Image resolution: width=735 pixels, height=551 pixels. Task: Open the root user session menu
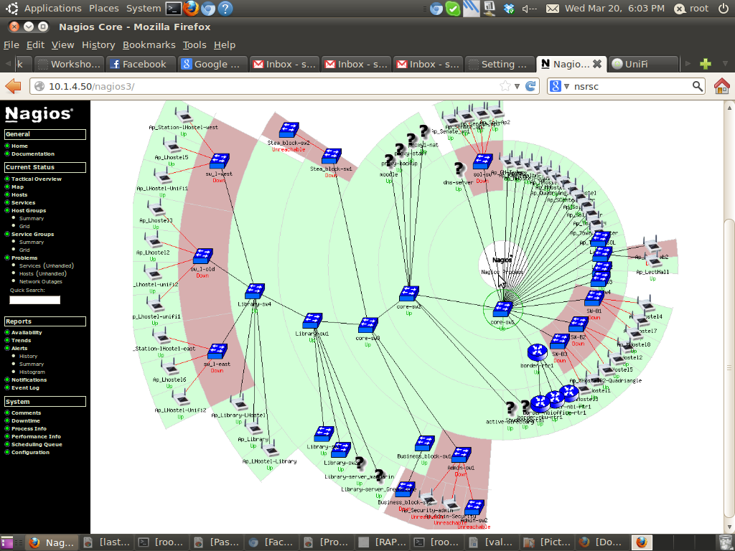(x=692, y=9)
